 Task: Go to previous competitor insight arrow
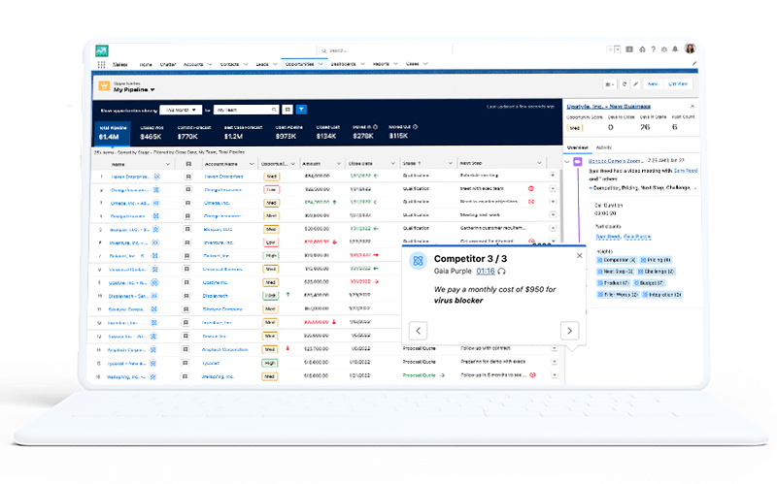(x=418, y=330)
